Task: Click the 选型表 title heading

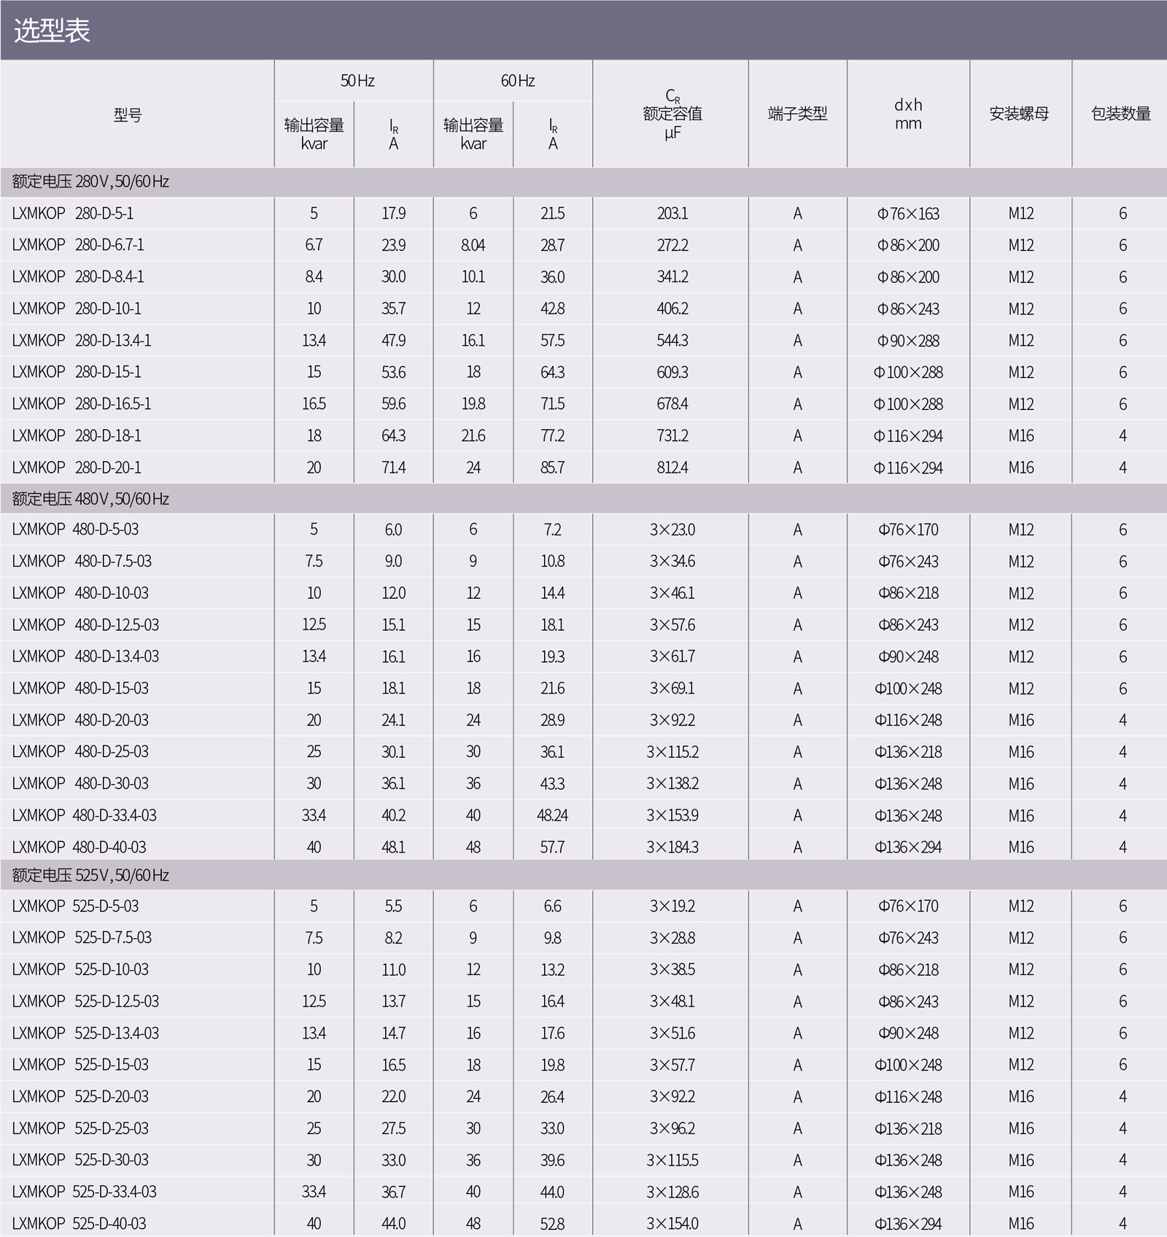Action: 52,31
